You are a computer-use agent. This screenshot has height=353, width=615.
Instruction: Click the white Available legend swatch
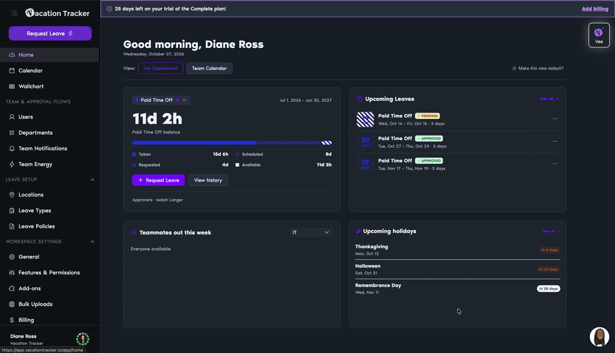tap(237, 165)
